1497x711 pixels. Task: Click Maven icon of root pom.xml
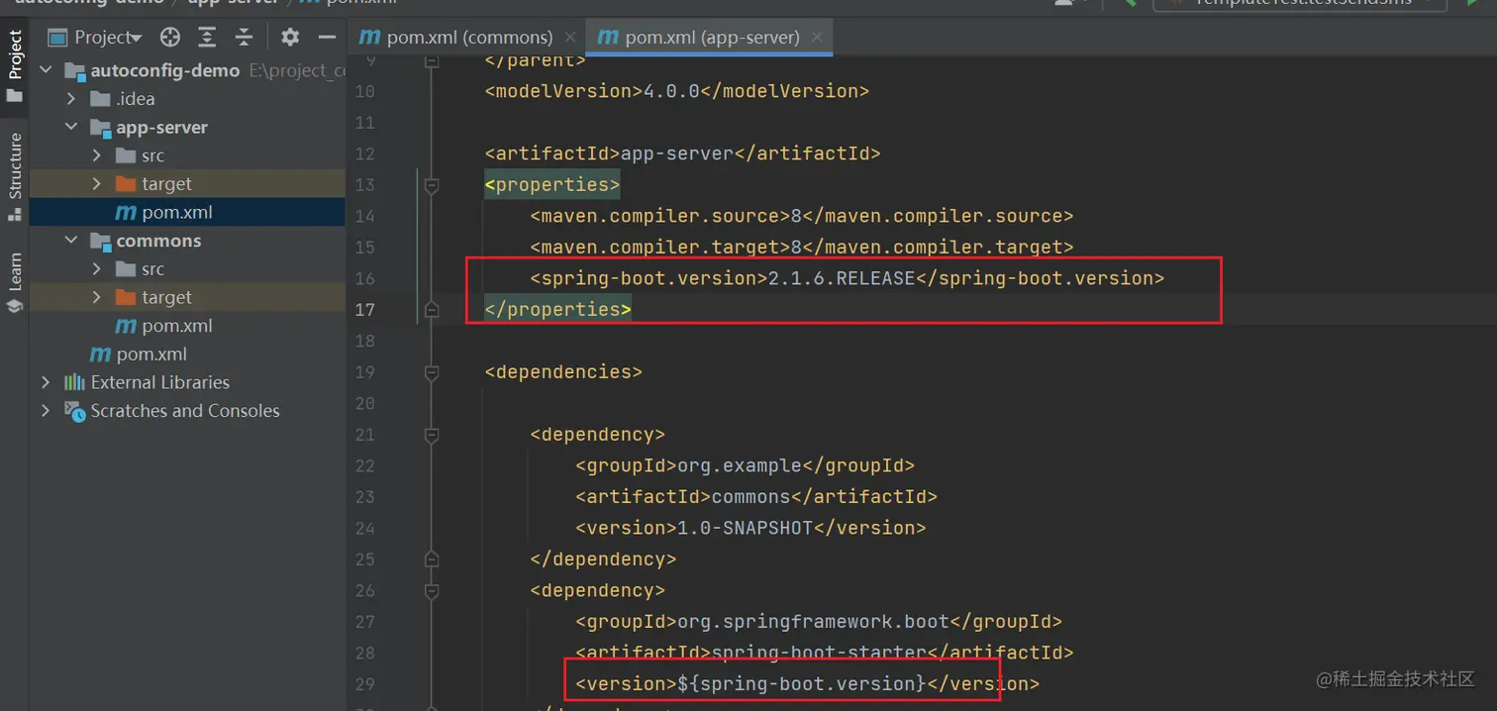(100, 355)
